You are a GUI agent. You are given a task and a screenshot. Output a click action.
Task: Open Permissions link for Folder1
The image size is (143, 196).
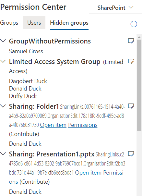tap(83, 125)
